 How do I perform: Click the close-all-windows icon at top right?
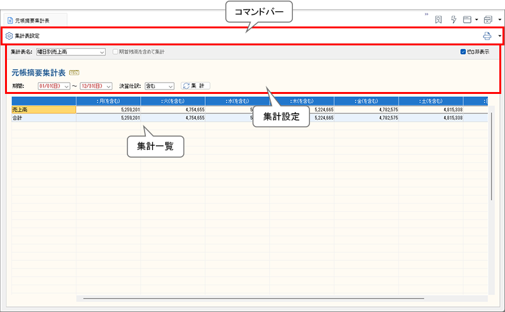coord(487,20)
